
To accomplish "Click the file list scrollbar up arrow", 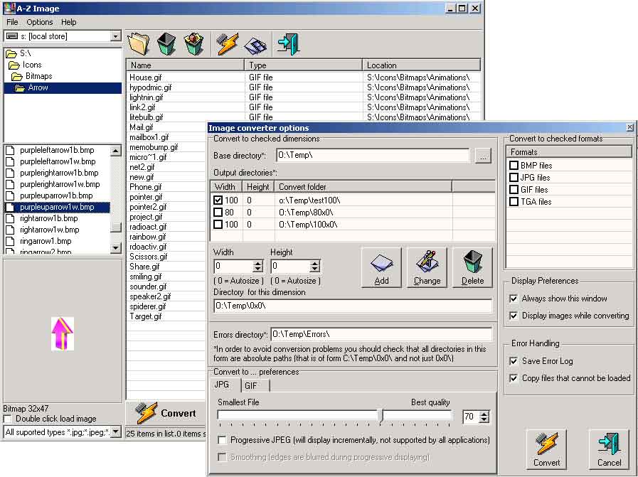I will (116, 151).
